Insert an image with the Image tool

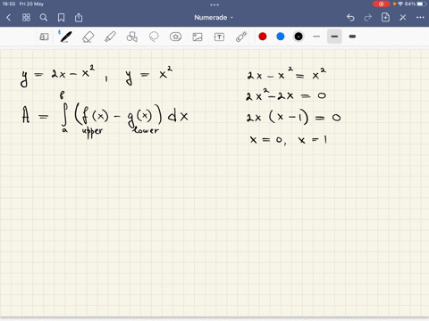[x=198, y=37]
